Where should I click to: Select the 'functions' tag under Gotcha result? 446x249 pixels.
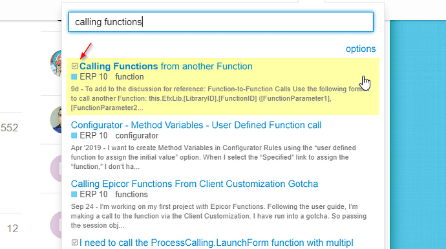[x=131, y=195]
